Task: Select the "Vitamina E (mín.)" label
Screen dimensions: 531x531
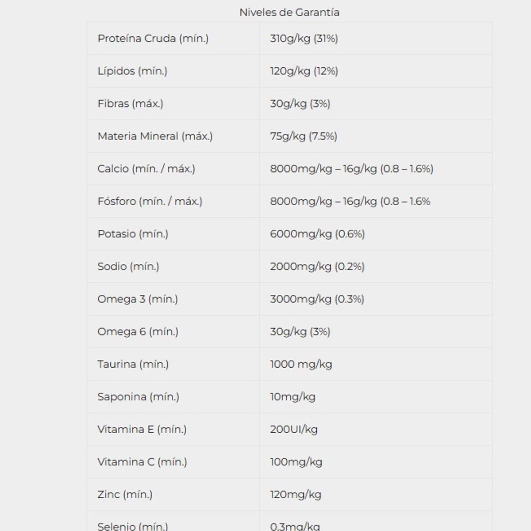Action: [x=142, y=429]
